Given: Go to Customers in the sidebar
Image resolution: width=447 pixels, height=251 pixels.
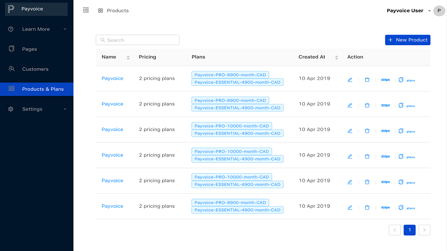Looking at the screenshot, I should coord(35,69).
